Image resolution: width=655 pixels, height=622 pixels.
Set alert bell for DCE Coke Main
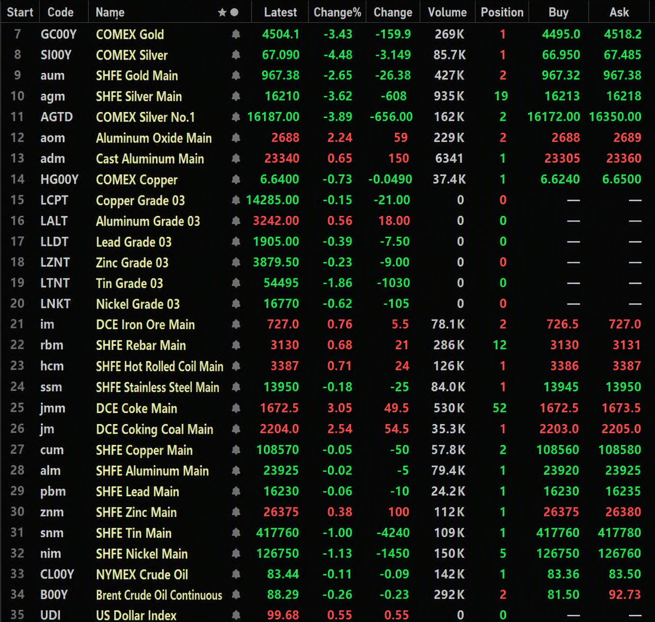[x=236, y=408]
